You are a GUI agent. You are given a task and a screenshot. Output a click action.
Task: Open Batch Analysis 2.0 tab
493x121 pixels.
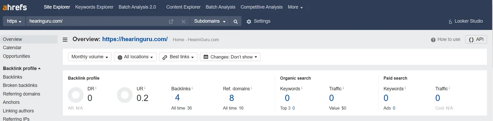click(x=137, y=7)
